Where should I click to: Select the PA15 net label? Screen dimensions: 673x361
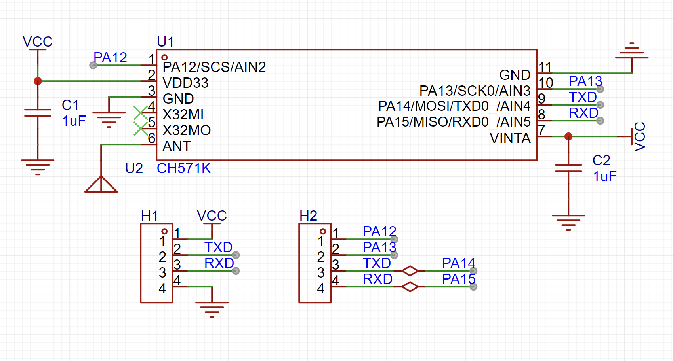[x=459, y=279]
